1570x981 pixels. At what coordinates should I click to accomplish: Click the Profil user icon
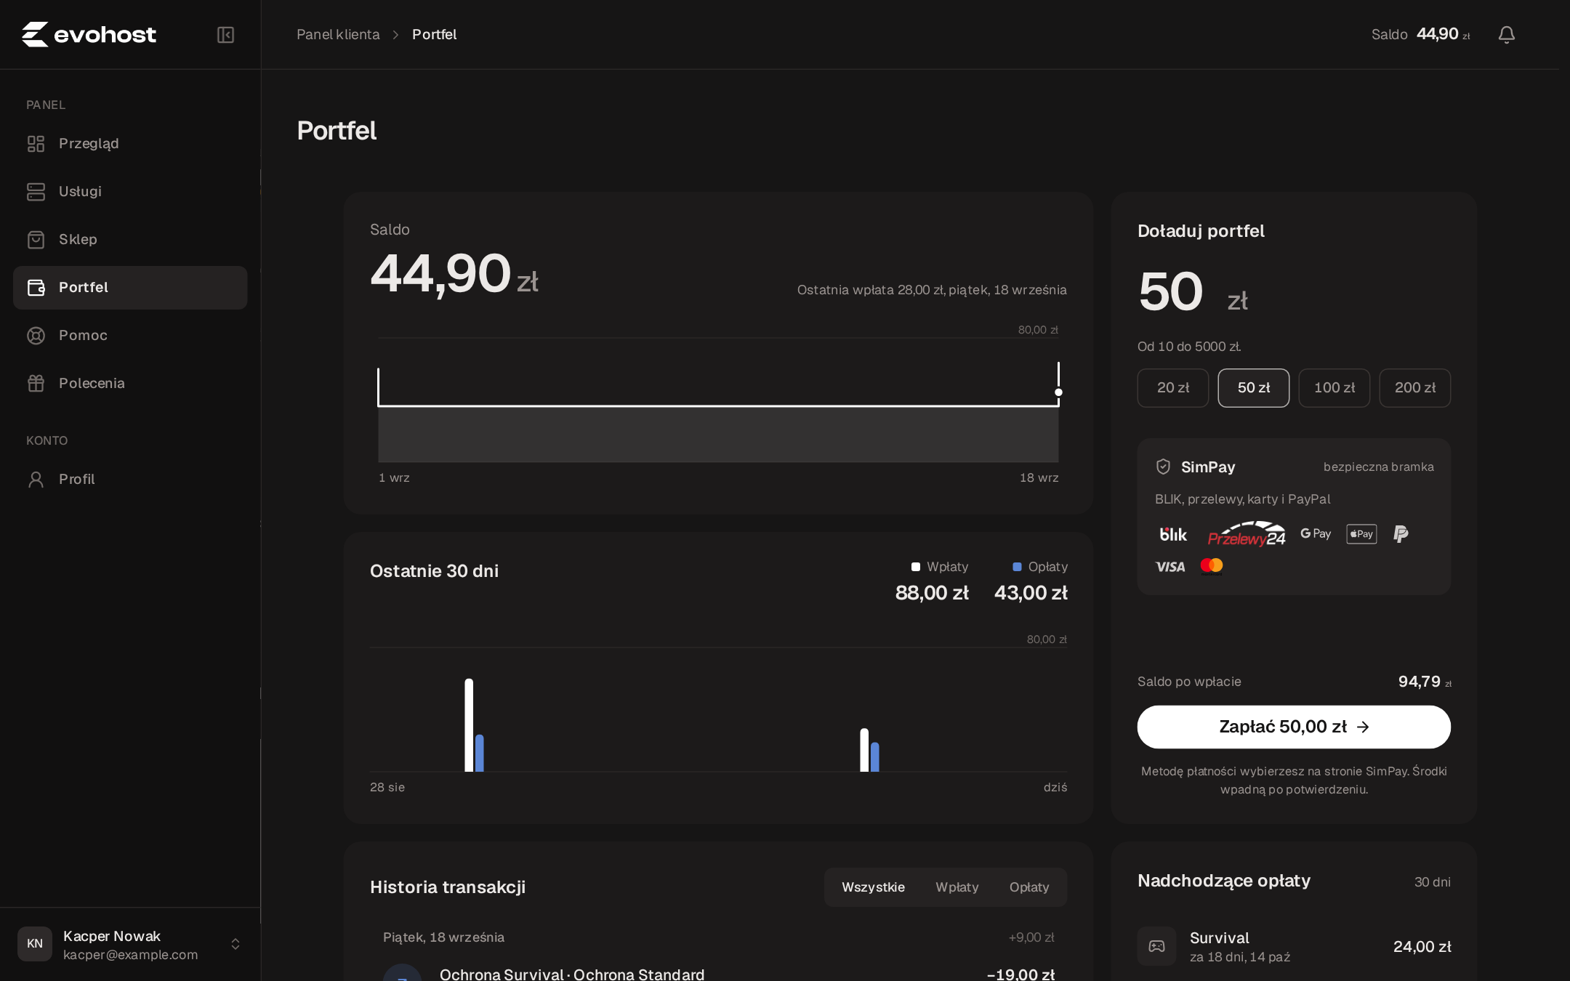(x=36, y=480)
